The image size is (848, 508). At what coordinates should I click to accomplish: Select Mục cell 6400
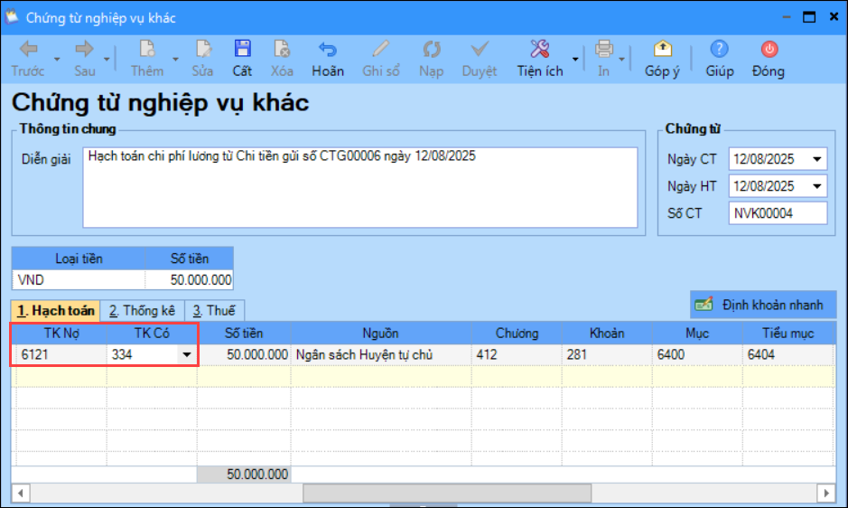point(697,354)
